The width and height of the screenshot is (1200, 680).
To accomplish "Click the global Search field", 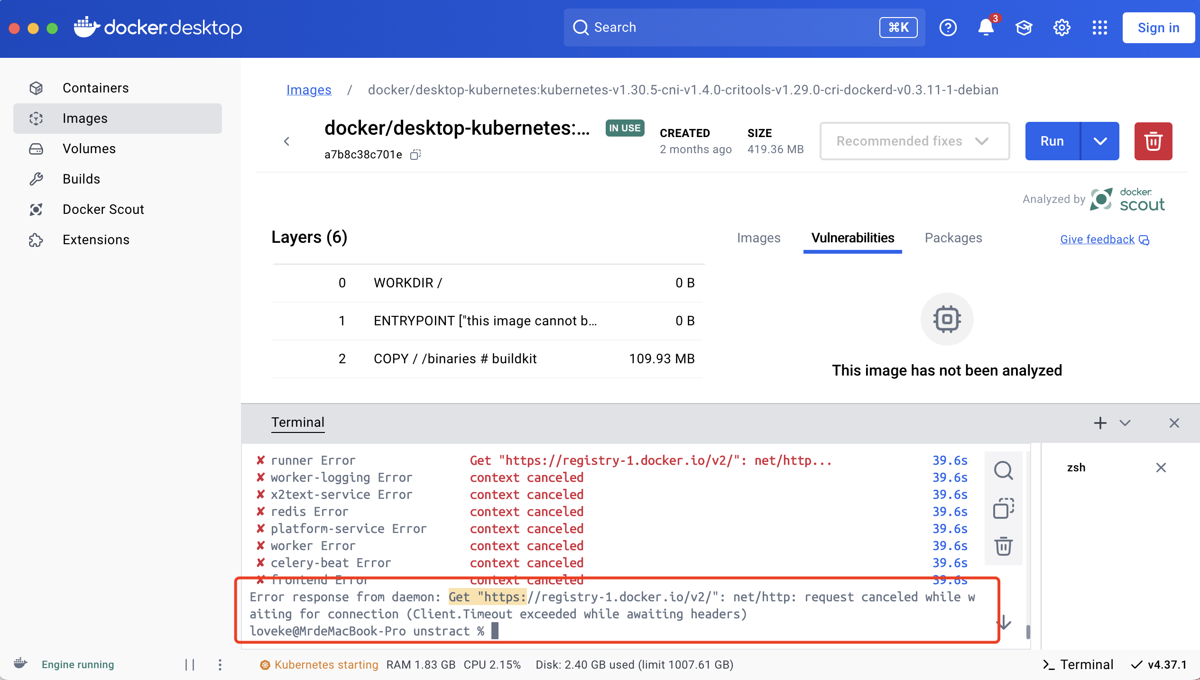I will coord(740,28).
